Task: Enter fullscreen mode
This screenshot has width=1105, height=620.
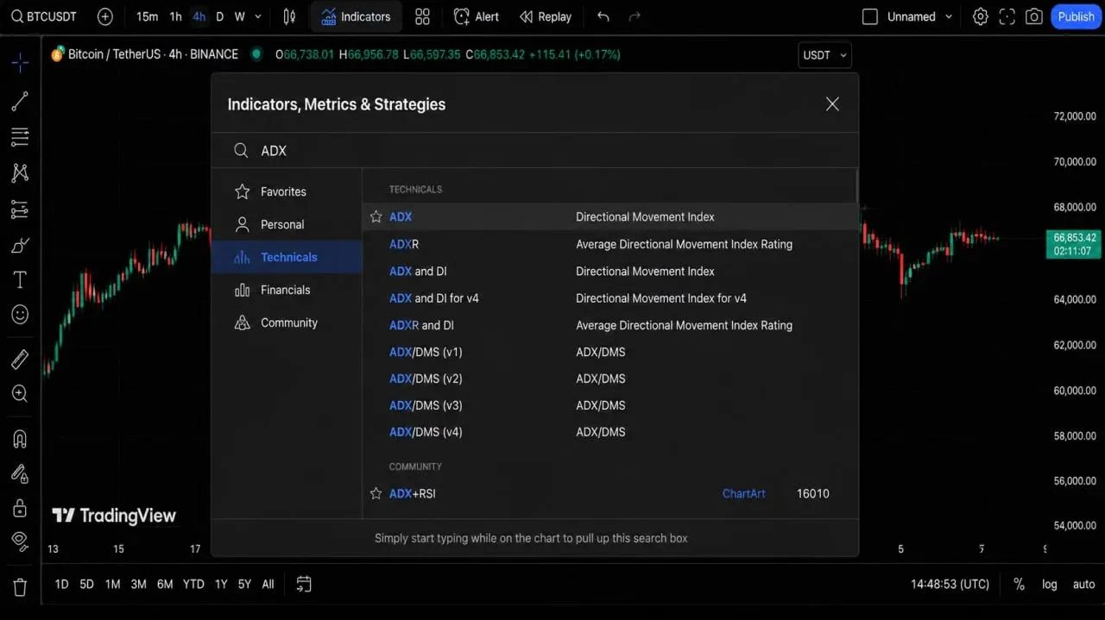Action: 1007,16
